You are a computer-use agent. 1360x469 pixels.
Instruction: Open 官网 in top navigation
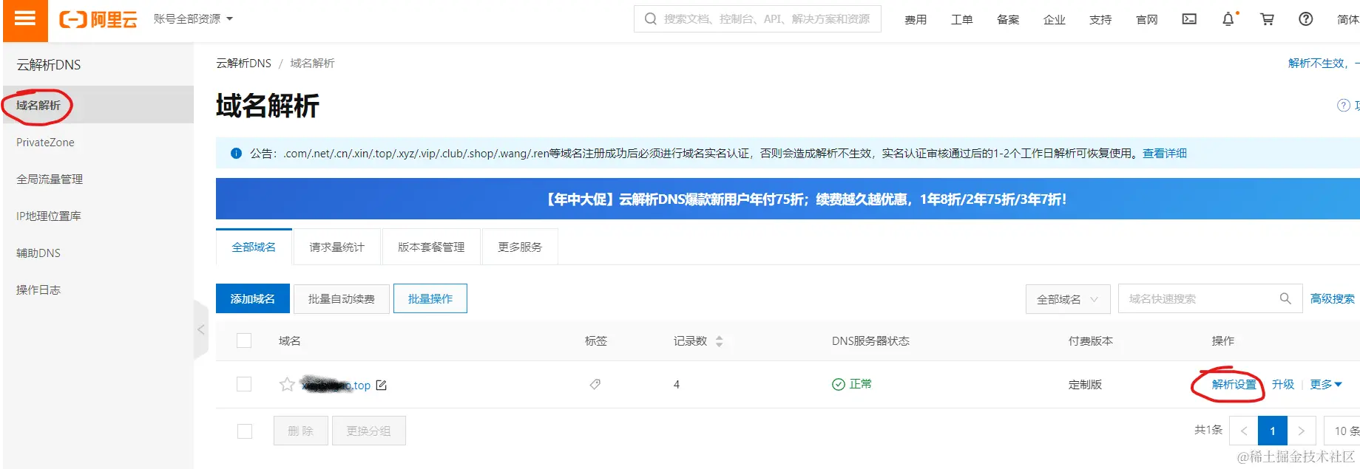click(x=1147, y=20)
